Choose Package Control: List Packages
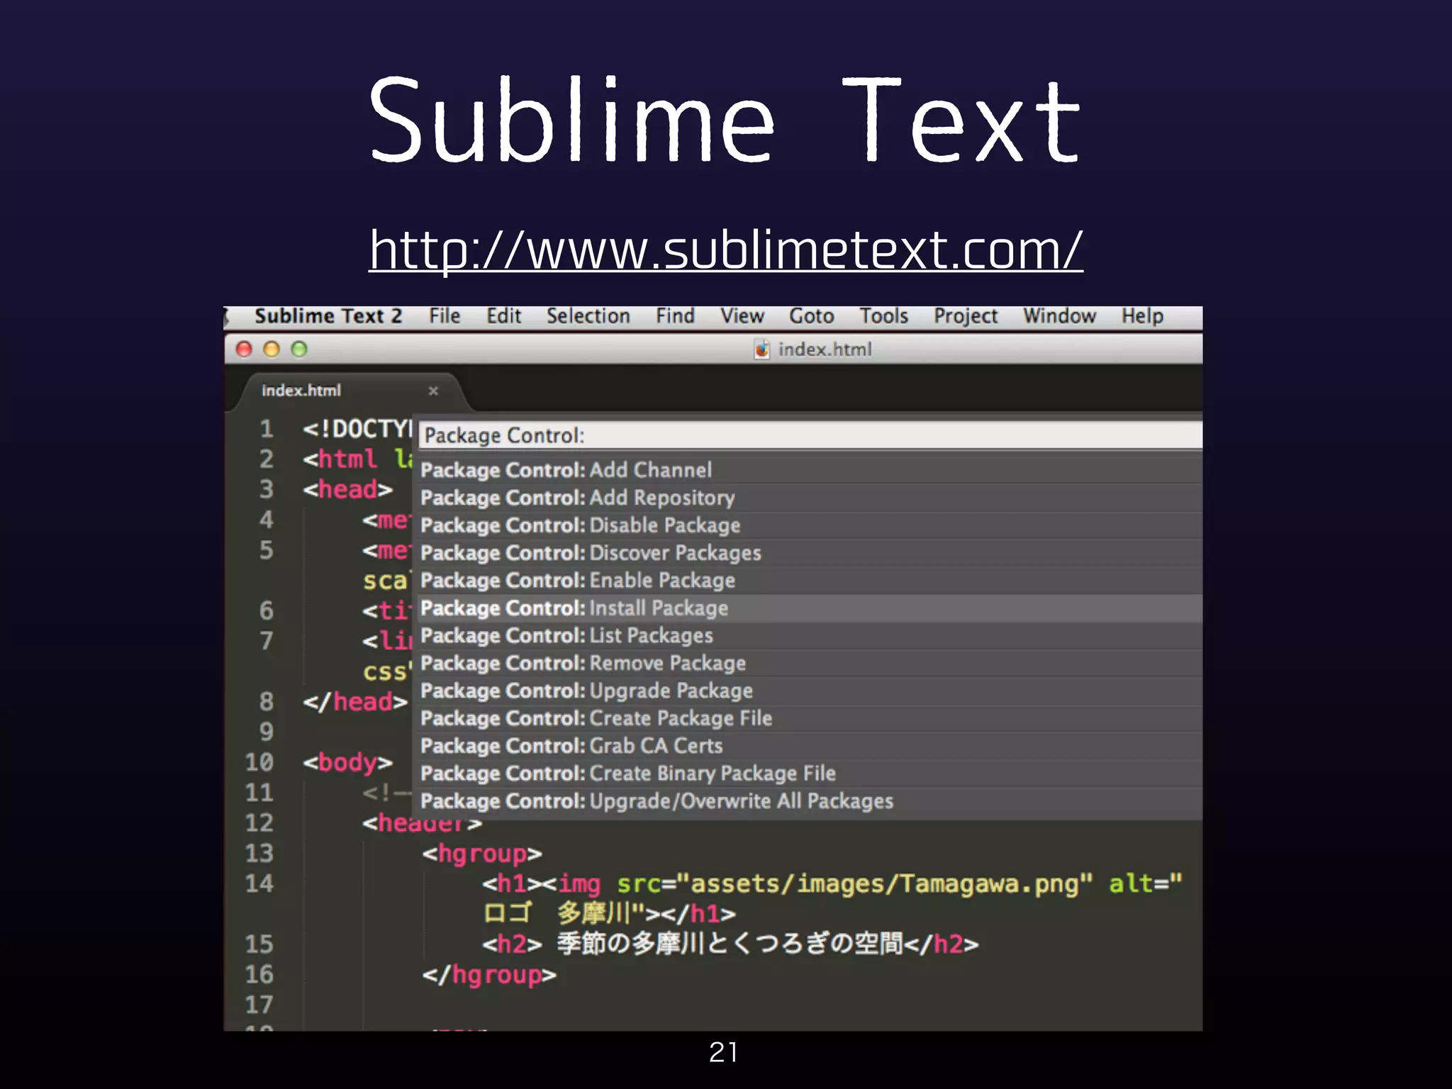 (x=810, y=636)
